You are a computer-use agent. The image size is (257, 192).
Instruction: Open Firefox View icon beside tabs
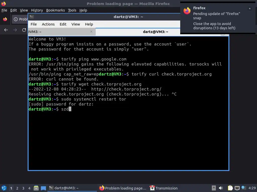5,19
